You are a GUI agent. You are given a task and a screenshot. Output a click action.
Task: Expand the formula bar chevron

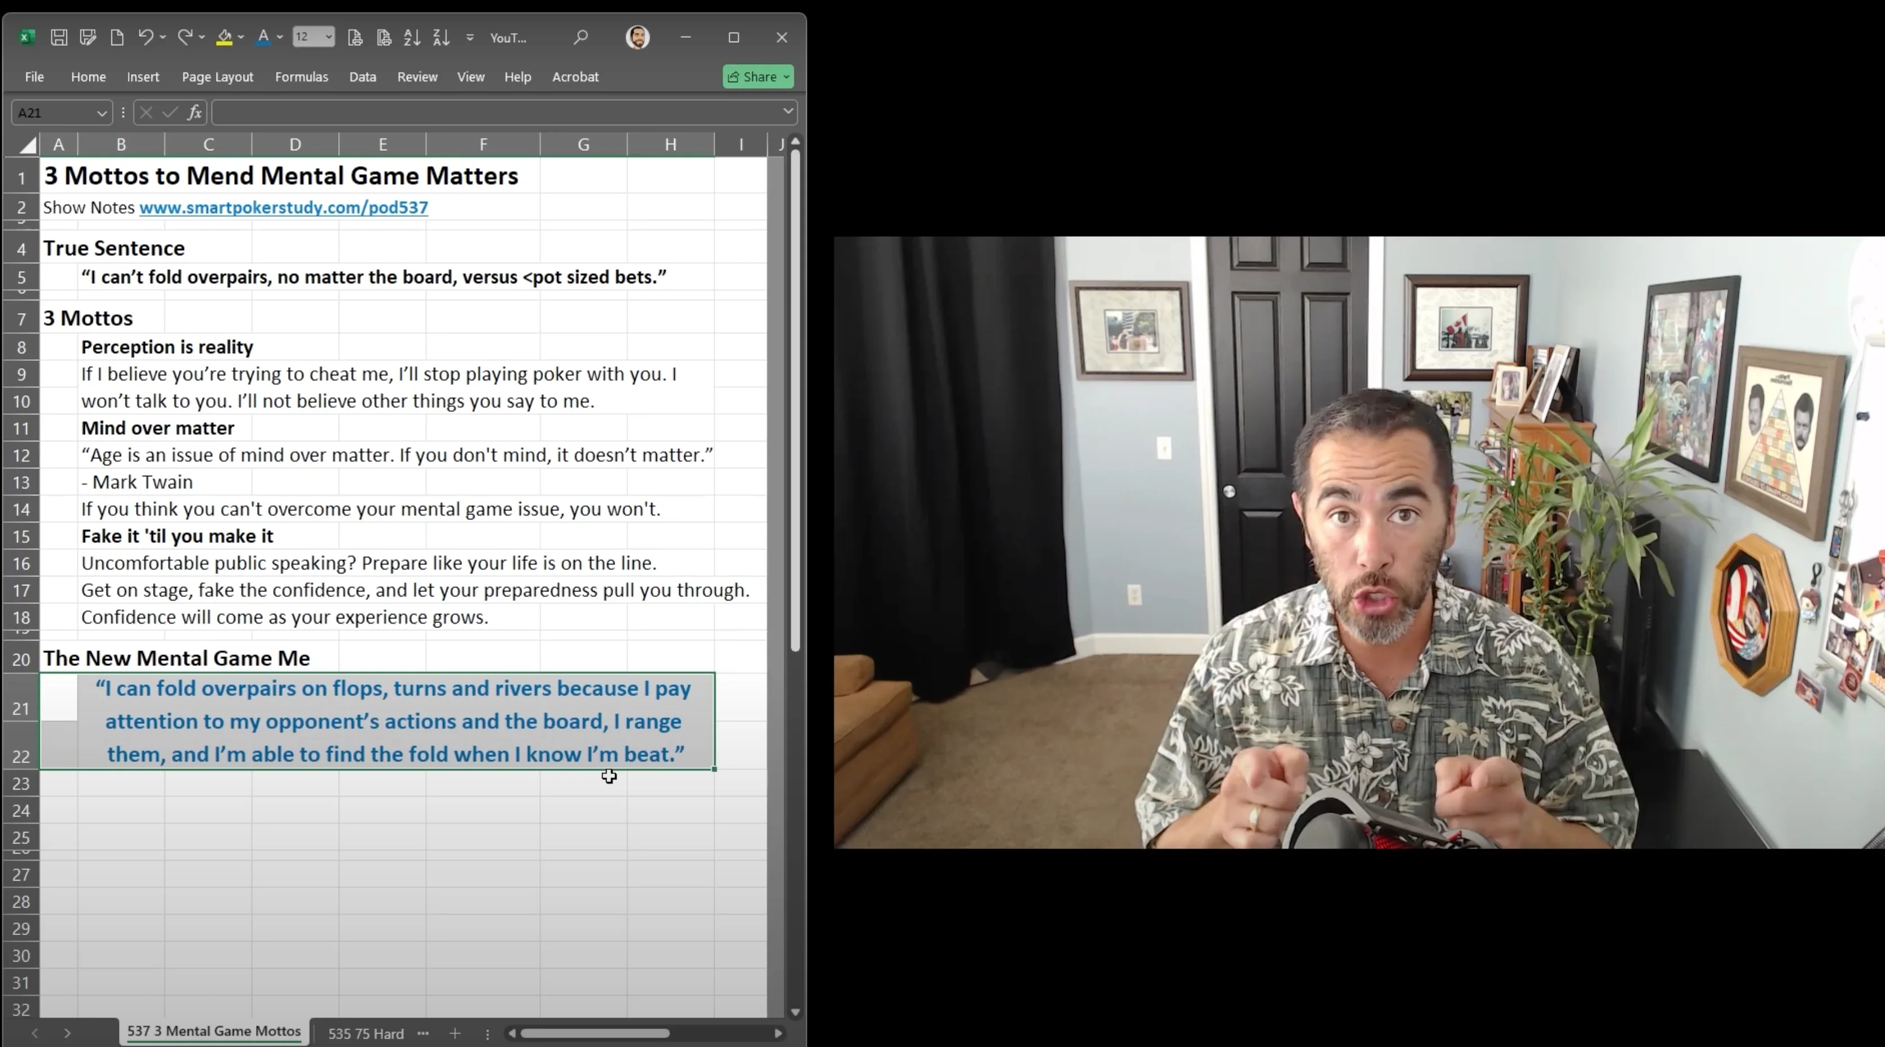point(787,111)
